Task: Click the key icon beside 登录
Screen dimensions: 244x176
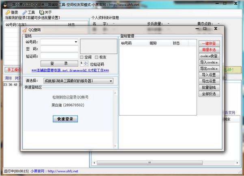Action: click(8, 13)
